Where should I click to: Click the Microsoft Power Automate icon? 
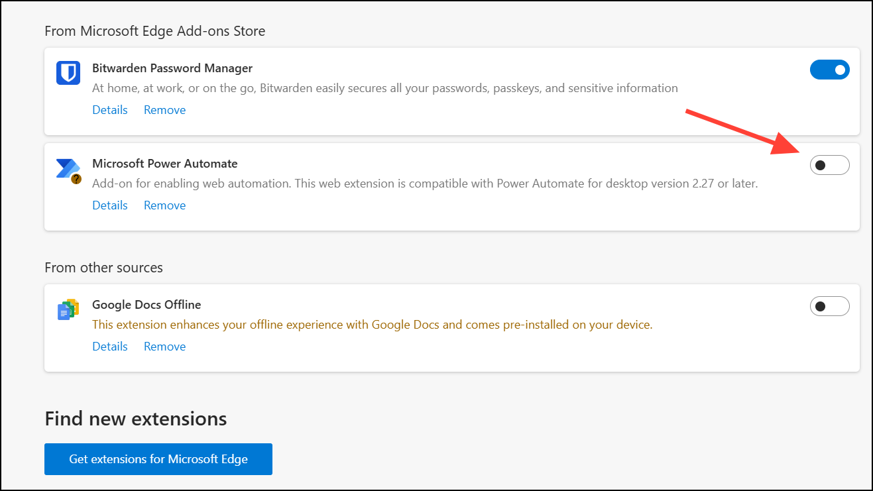tap(67, 169)
